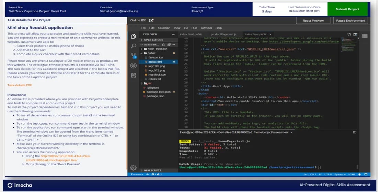Collapse all folders in explorer
Screen dimensions: 378x192
click(169, 45)
